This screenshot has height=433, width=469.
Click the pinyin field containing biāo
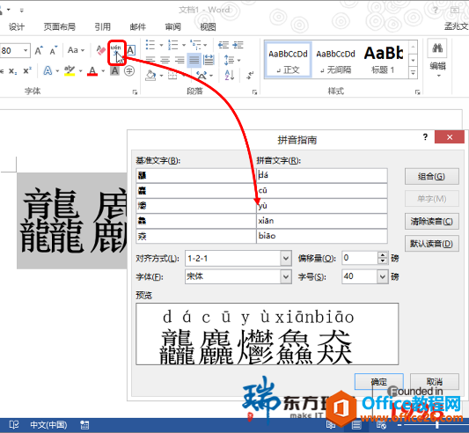322,236
